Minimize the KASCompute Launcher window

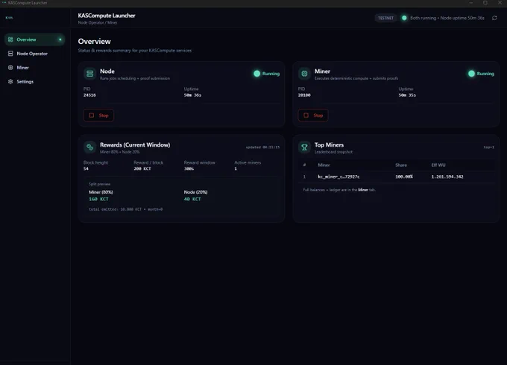click(x=470, y=3)
